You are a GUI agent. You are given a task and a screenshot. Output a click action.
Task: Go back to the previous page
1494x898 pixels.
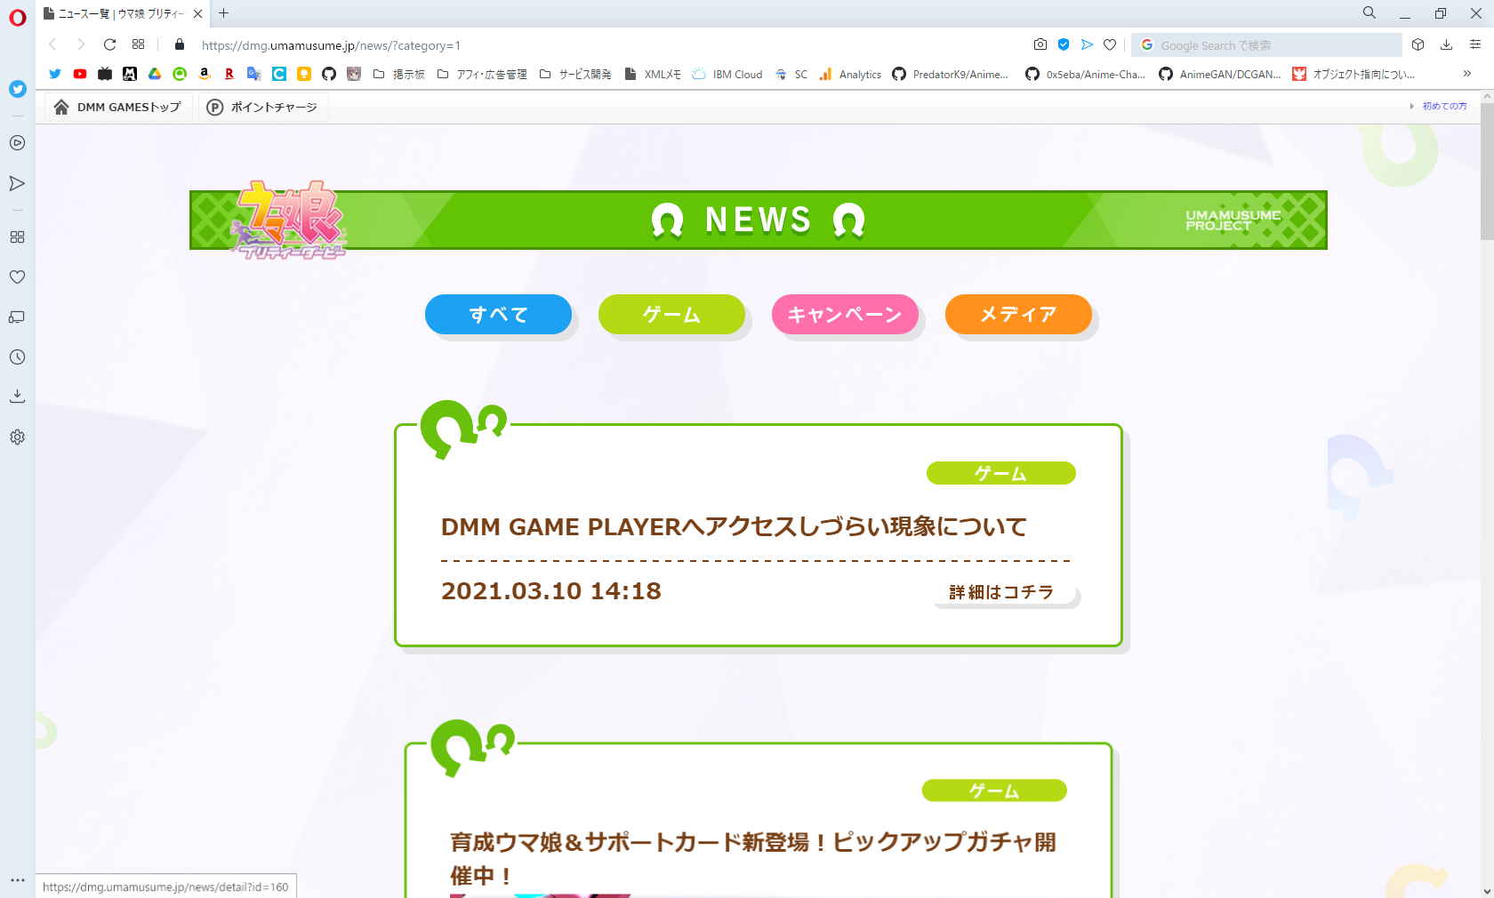point(52,44)
